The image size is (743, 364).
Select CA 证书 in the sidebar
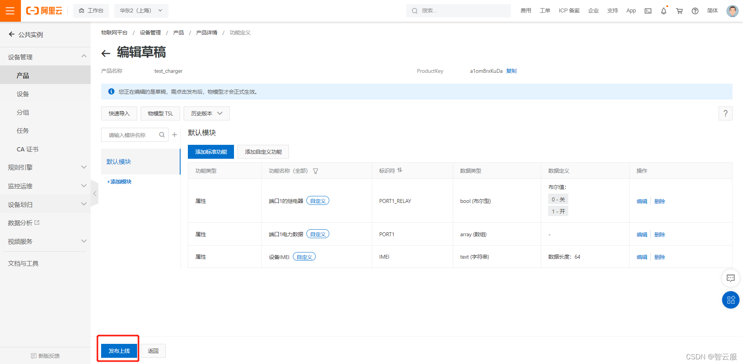(45, 149)
